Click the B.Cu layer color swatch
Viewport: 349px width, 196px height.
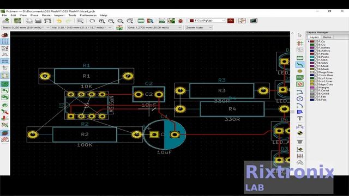click(x=312, y=45)
